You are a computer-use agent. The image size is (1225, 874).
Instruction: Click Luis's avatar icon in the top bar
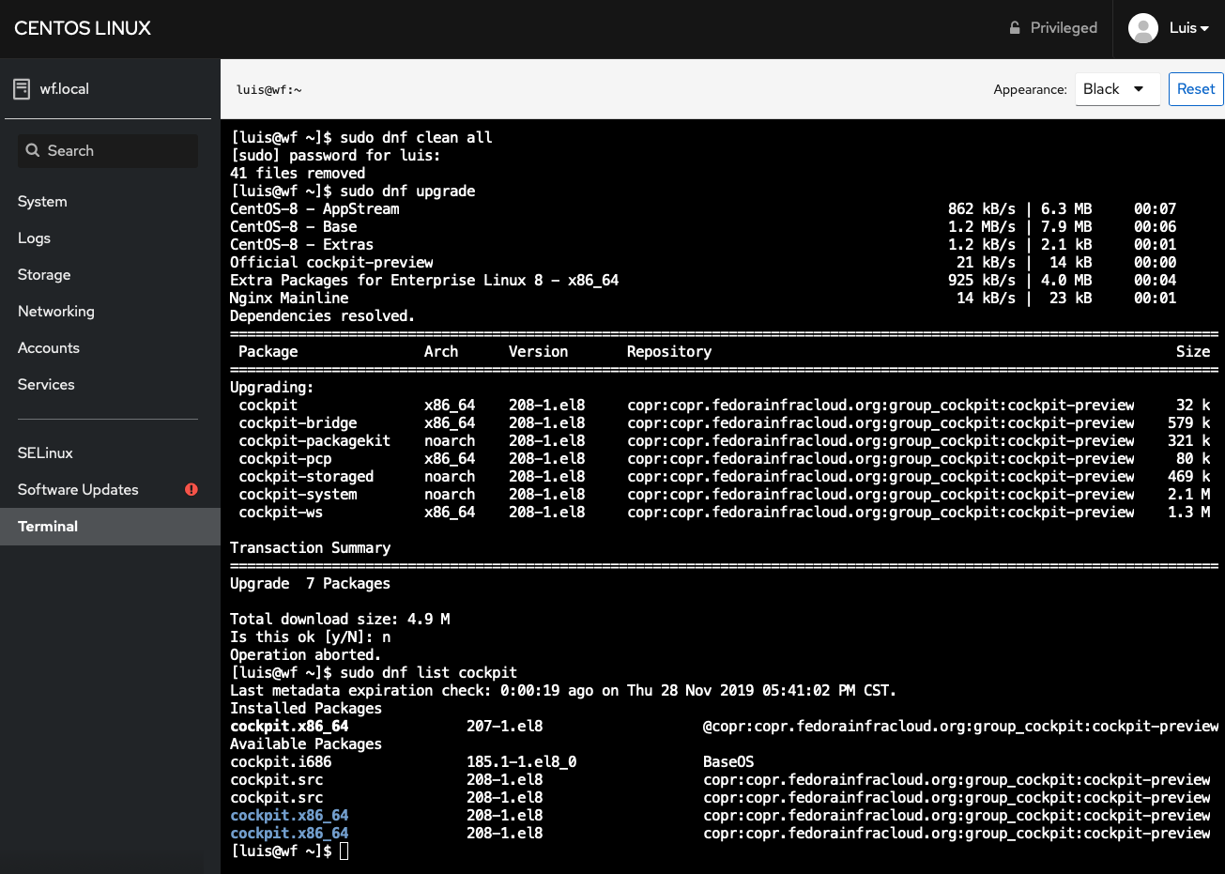click(x=1143, y=28)
